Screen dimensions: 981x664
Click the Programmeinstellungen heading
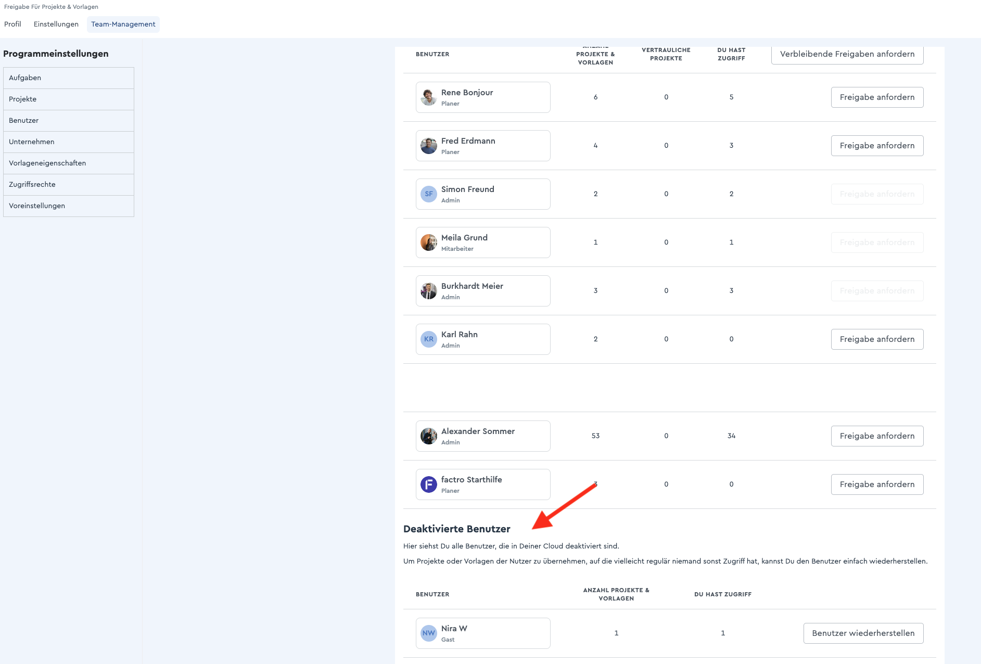[x=56, y=54]
